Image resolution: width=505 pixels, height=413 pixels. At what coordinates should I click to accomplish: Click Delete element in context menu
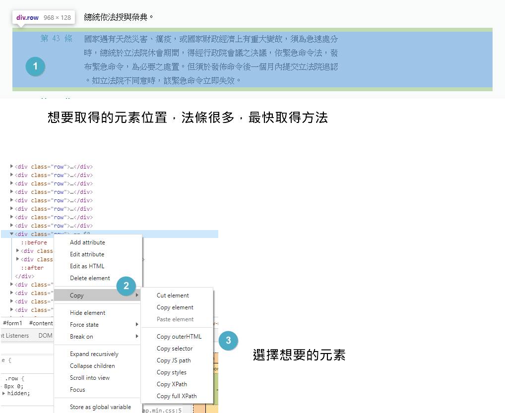coord(90,278)
